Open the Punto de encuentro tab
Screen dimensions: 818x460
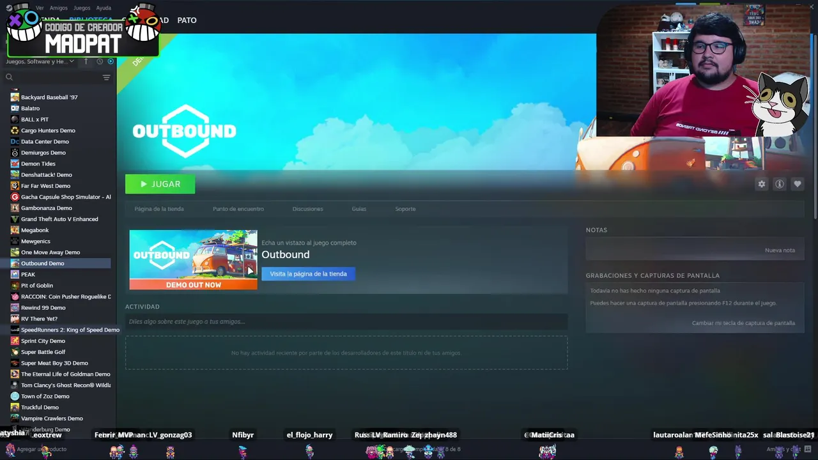238,209
